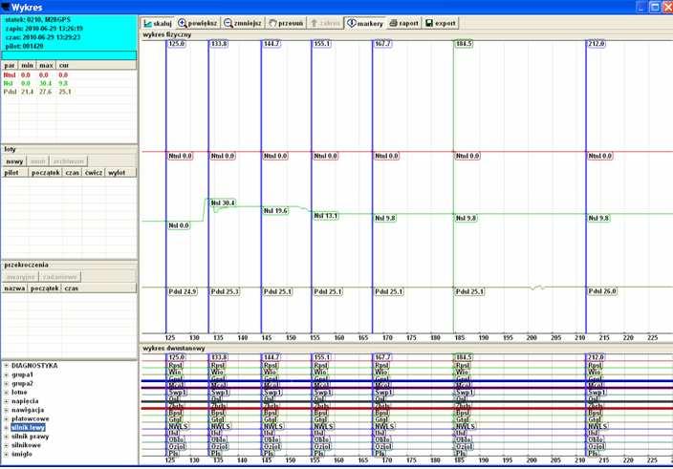673x469 pixels.
Task: Click the Nsl 19.6 marker label
Action: (x=275, y=210)
